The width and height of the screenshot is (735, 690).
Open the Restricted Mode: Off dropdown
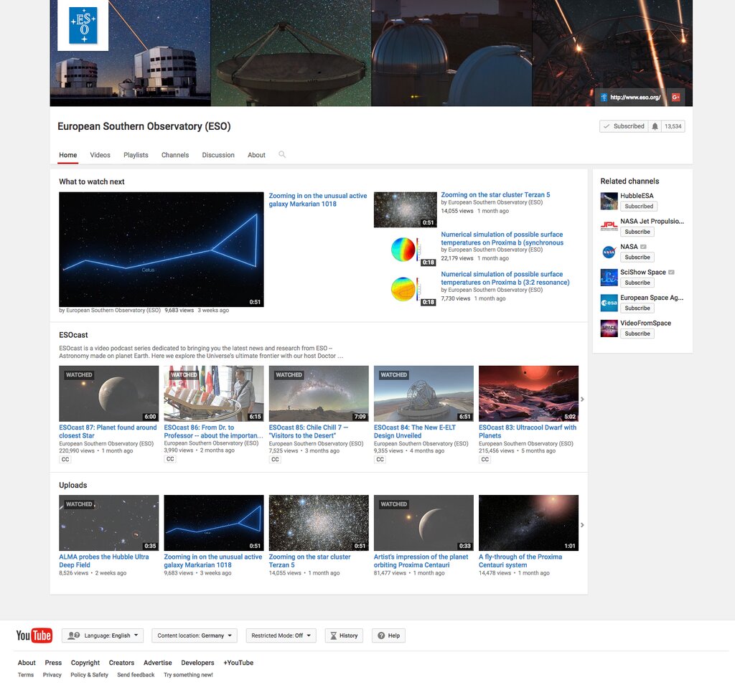pos(281,635)
